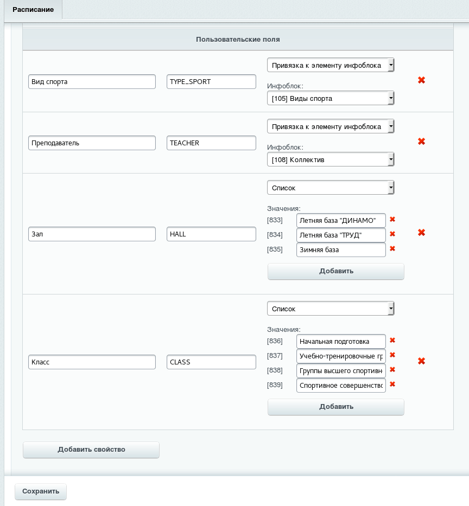This screenshot has height=506, width=469.
Task: Remove value Группы высшего спортивн
Action: (392, 369)
